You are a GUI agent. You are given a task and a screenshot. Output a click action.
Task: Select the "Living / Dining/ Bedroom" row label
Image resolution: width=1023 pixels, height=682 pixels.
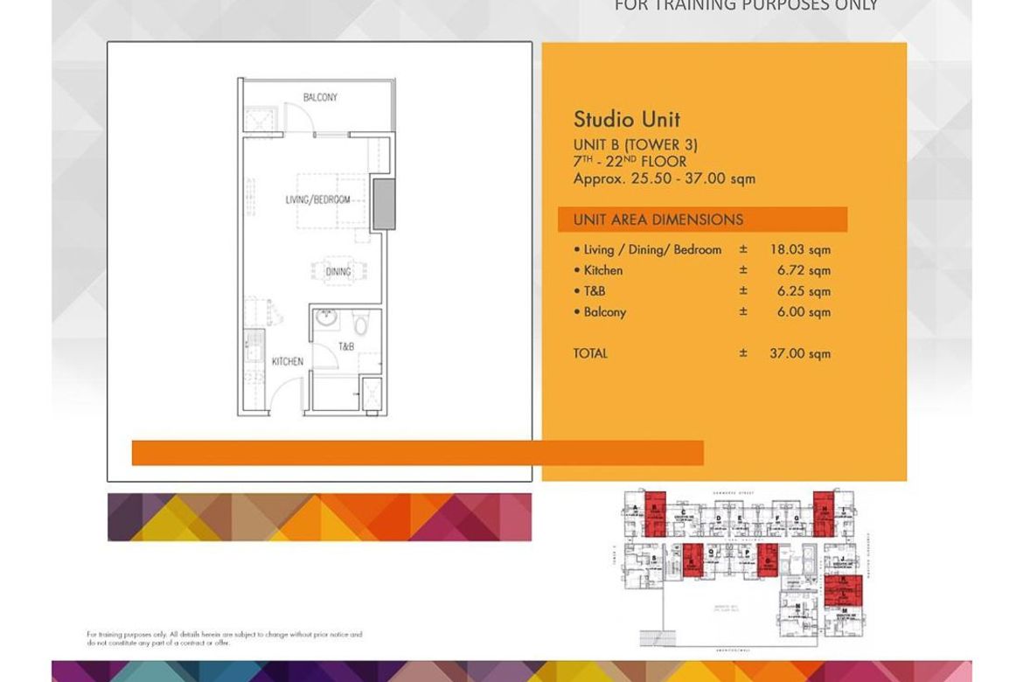tap(652, 249)
